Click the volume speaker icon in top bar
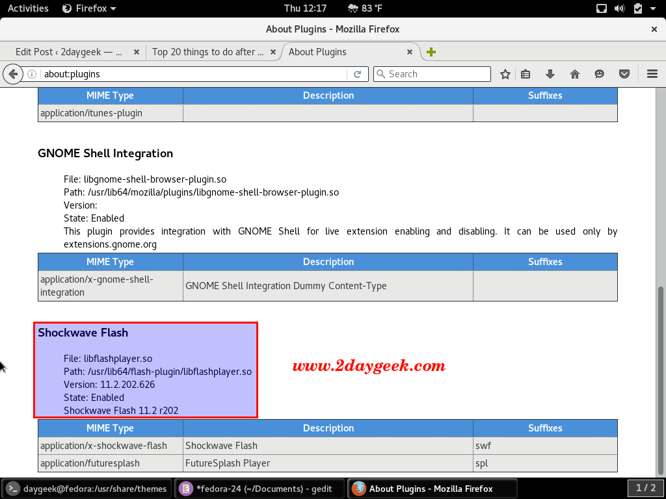The width and height of the screenshot is (666, 499). (619, 8)
